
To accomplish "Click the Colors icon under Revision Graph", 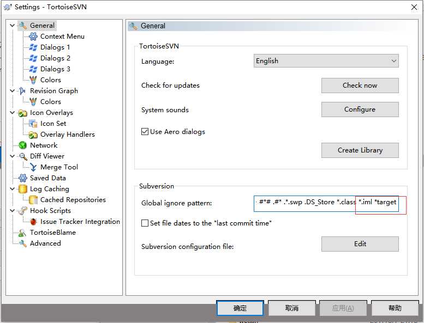I will point(33,102).
